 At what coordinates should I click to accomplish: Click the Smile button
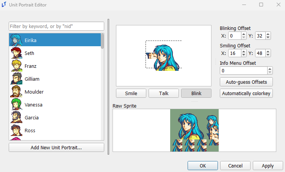click(x=131, y=93)
